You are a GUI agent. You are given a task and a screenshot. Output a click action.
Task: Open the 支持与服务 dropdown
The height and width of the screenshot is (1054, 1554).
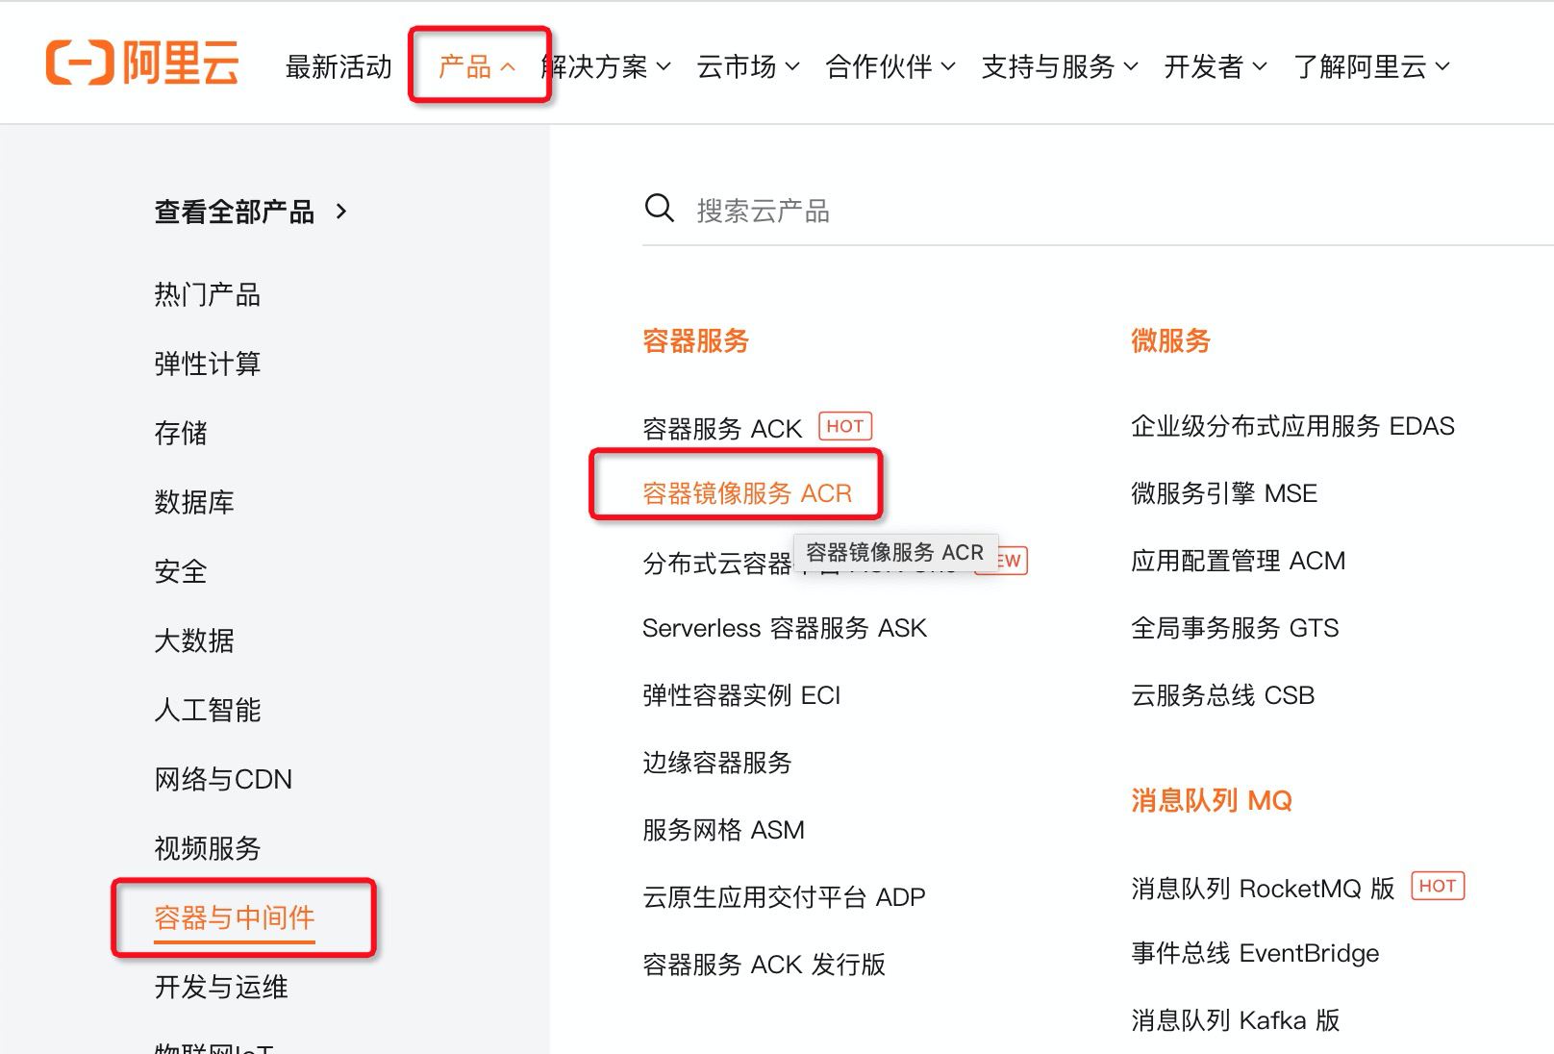tap(1060, 66)
